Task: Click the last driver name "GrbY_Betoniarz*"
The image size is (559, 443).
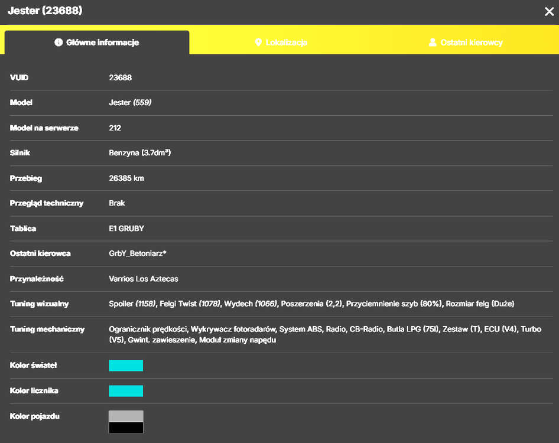Action: point(138,253)
